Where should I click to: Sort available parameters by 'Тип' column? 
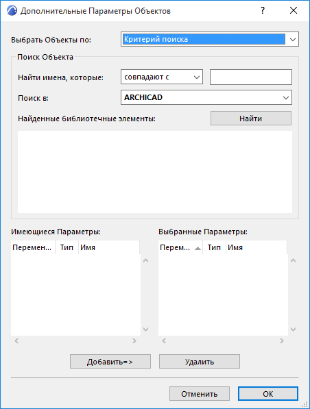(x=67, y=247)
